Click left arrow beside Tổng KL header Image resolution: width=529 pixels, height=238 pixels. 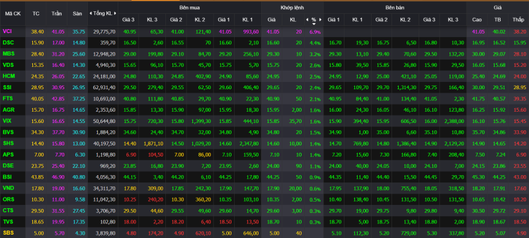(x=91, y=13)
